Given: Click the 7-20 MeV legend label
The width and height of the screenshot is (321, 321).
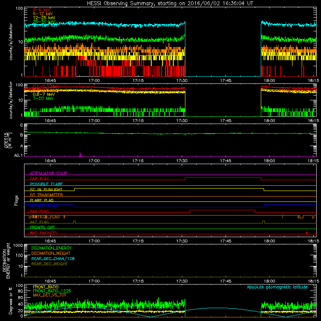Looking at the screenshot, I should click(43, 98).
